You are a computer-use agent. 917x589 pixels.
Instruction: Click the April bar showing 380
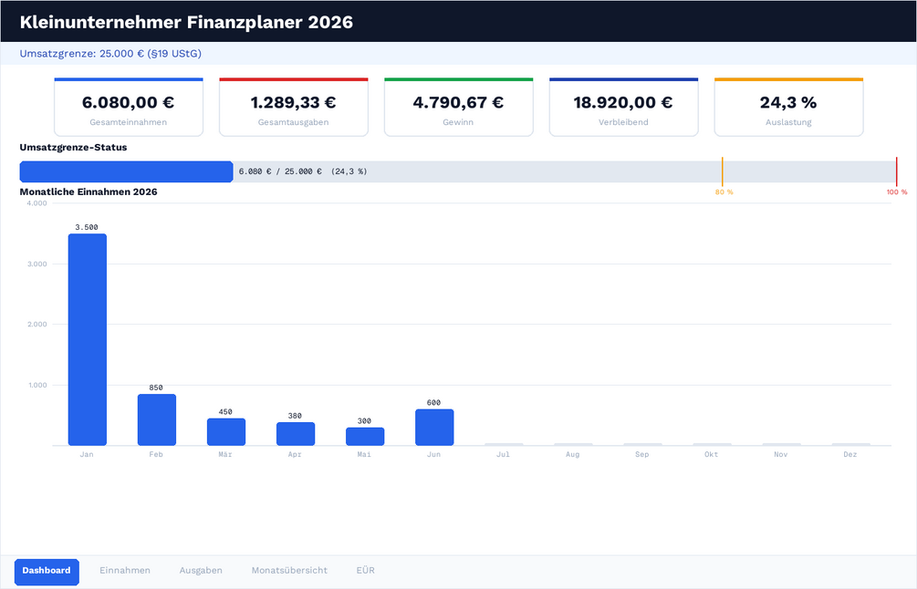296,434
